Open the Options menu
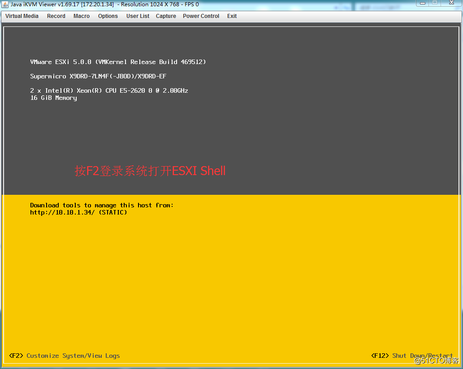463x369 pixels. tap(108, 16)
